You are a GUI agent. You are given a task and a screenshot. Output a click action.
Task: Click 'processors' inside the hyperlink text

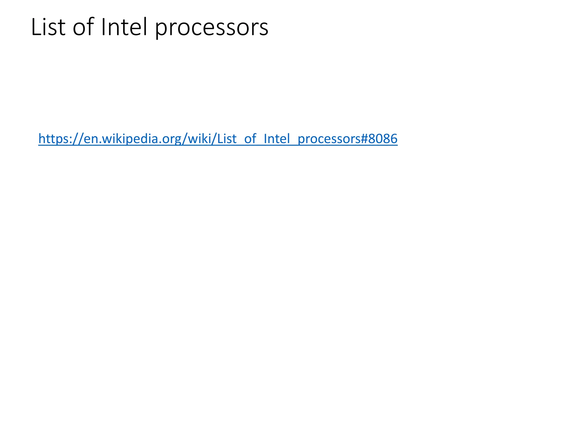point(329,139)
